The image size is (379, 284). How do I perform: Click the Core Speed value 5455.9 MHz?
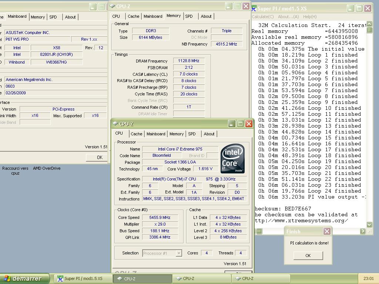[x=160, y=217]
